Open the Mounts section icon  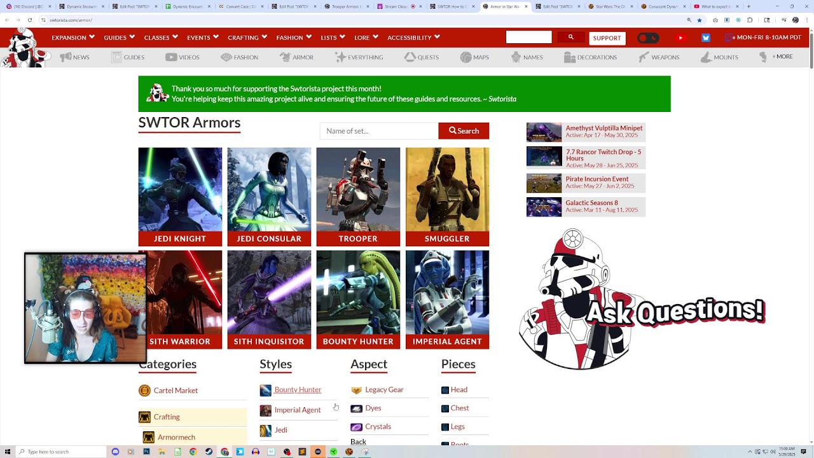pos(706,57)
